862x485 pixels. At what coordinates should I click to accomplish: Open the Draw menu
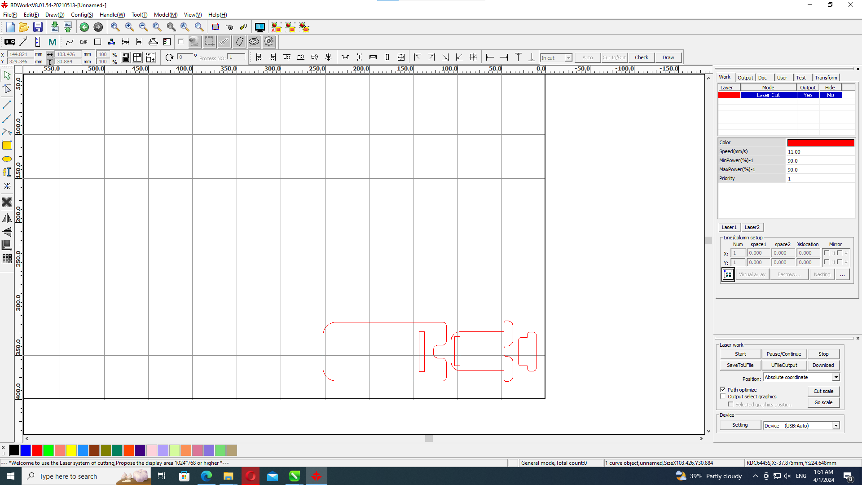pyautogui.click(x=55, y=15)
